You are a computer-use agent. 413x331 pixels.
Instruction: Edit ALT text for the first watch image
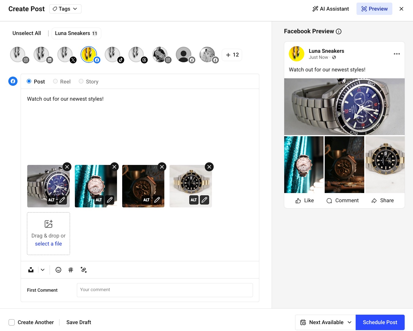(51, 200)
